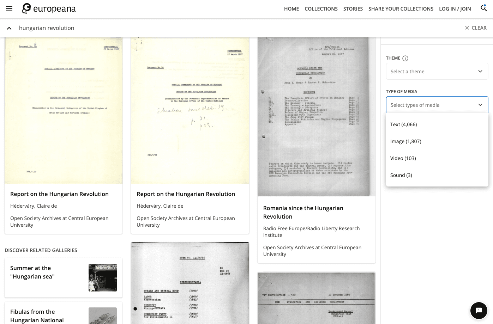Open Romania since the Hungarian Revolution item
The height and width of the screenshot is (324, 493).
pos(303,212)
